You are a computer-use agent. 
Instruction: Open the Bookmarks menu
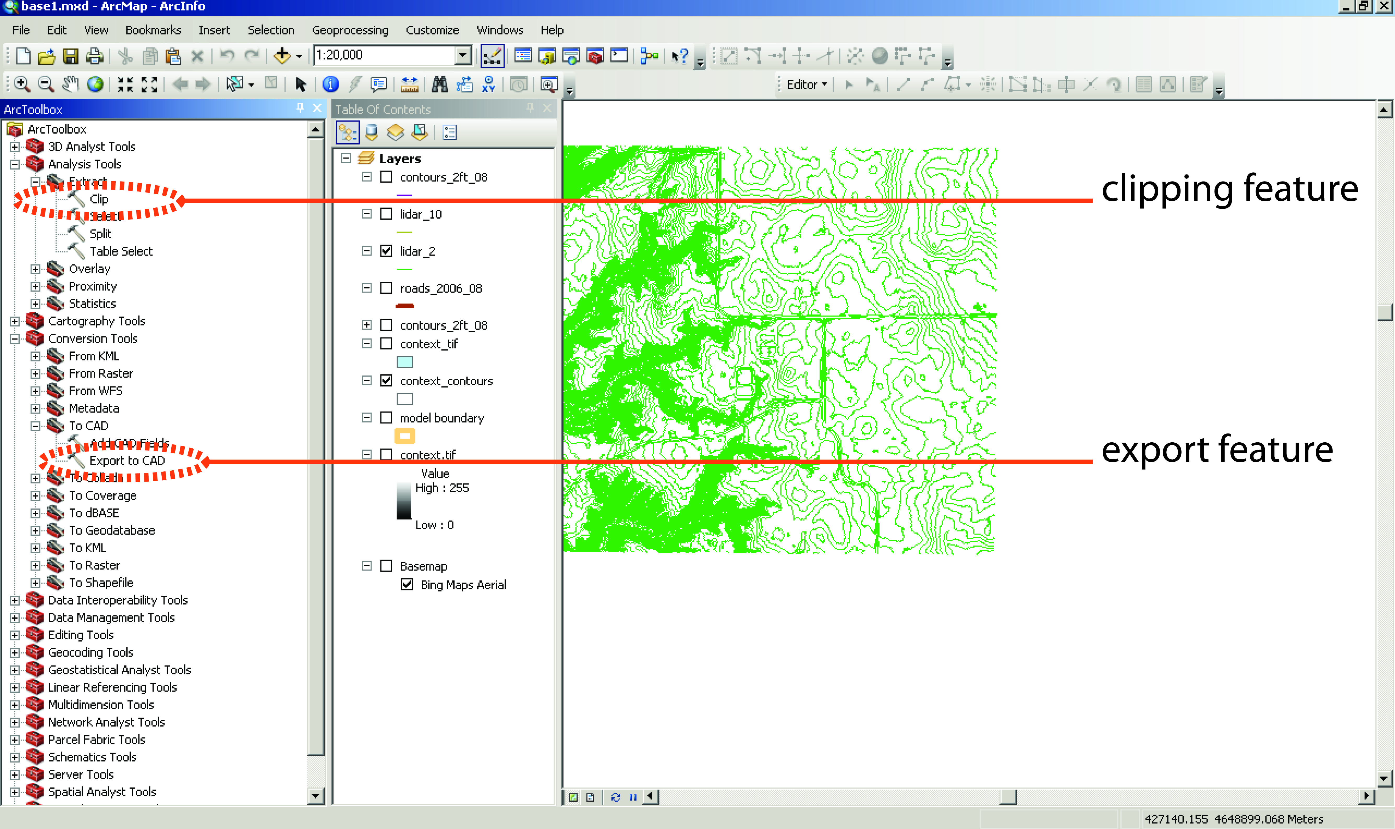154,30
